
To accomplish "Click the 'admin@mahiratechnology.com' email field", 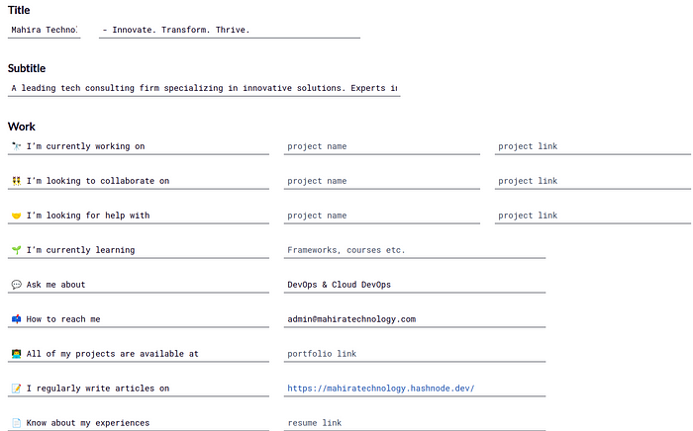I will click(x=415, y=319).
